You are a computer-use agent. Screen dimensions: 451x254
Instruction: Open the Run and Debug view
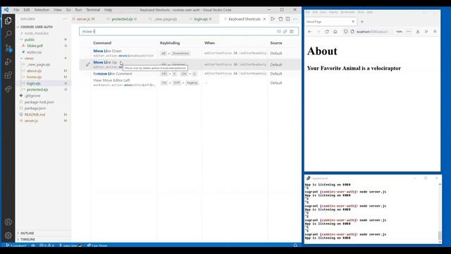(x=8, y=61)
